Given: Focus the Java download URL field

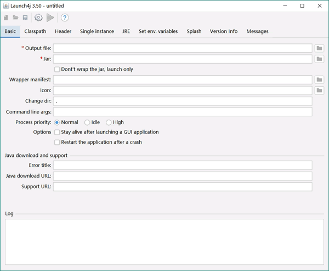Looking at the screenshot, I should 183,176.
